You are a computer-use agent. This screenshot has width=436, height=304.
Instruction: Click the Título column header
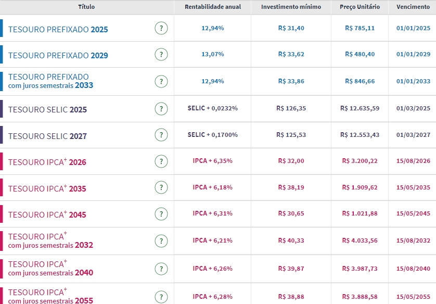pyautogui.click(x=86, y=7)
